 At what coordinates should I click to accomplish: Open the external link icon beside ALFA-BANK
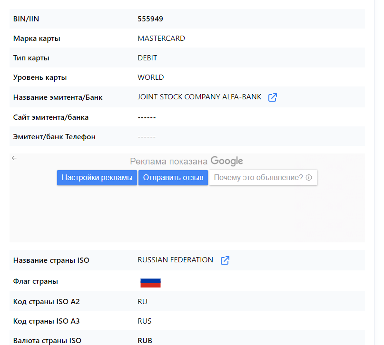(272, 97)
